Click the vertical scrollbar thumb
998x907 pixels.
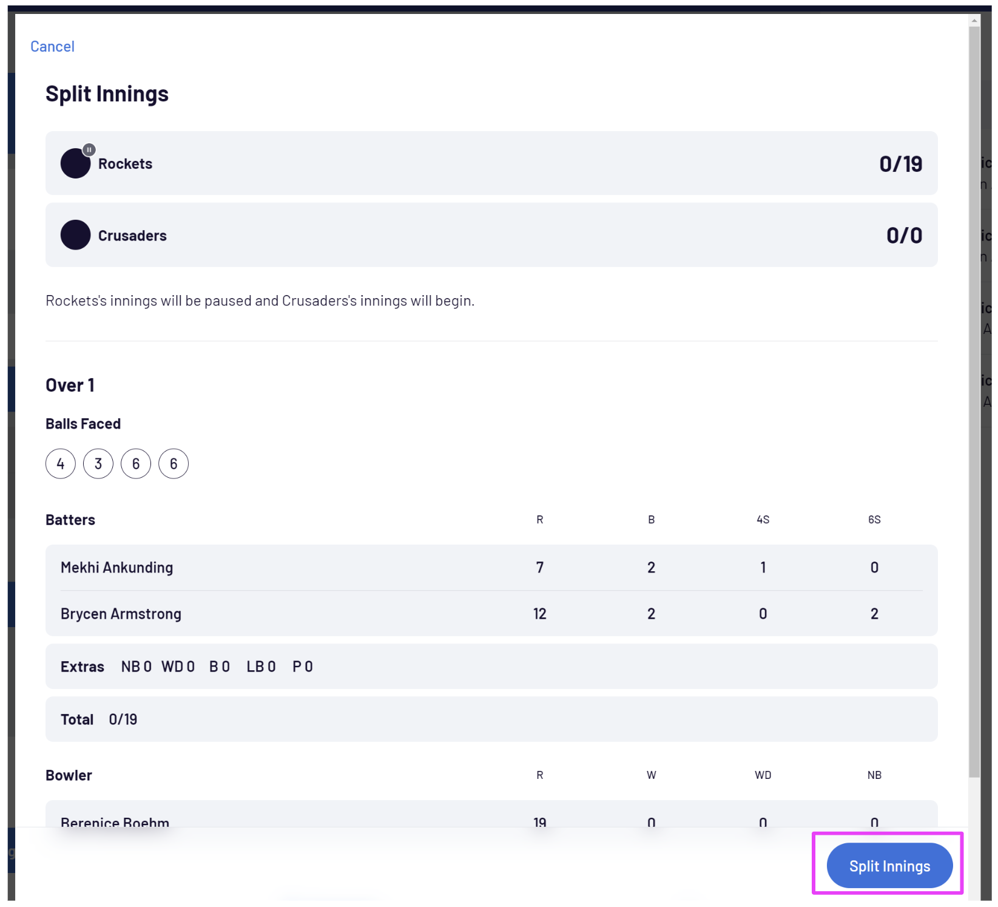[x=974, y=401]
